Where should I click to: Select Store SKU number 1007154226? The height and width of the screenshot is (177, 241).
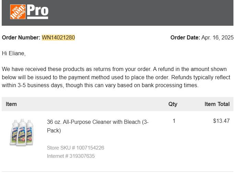click(x=90, y=148)
